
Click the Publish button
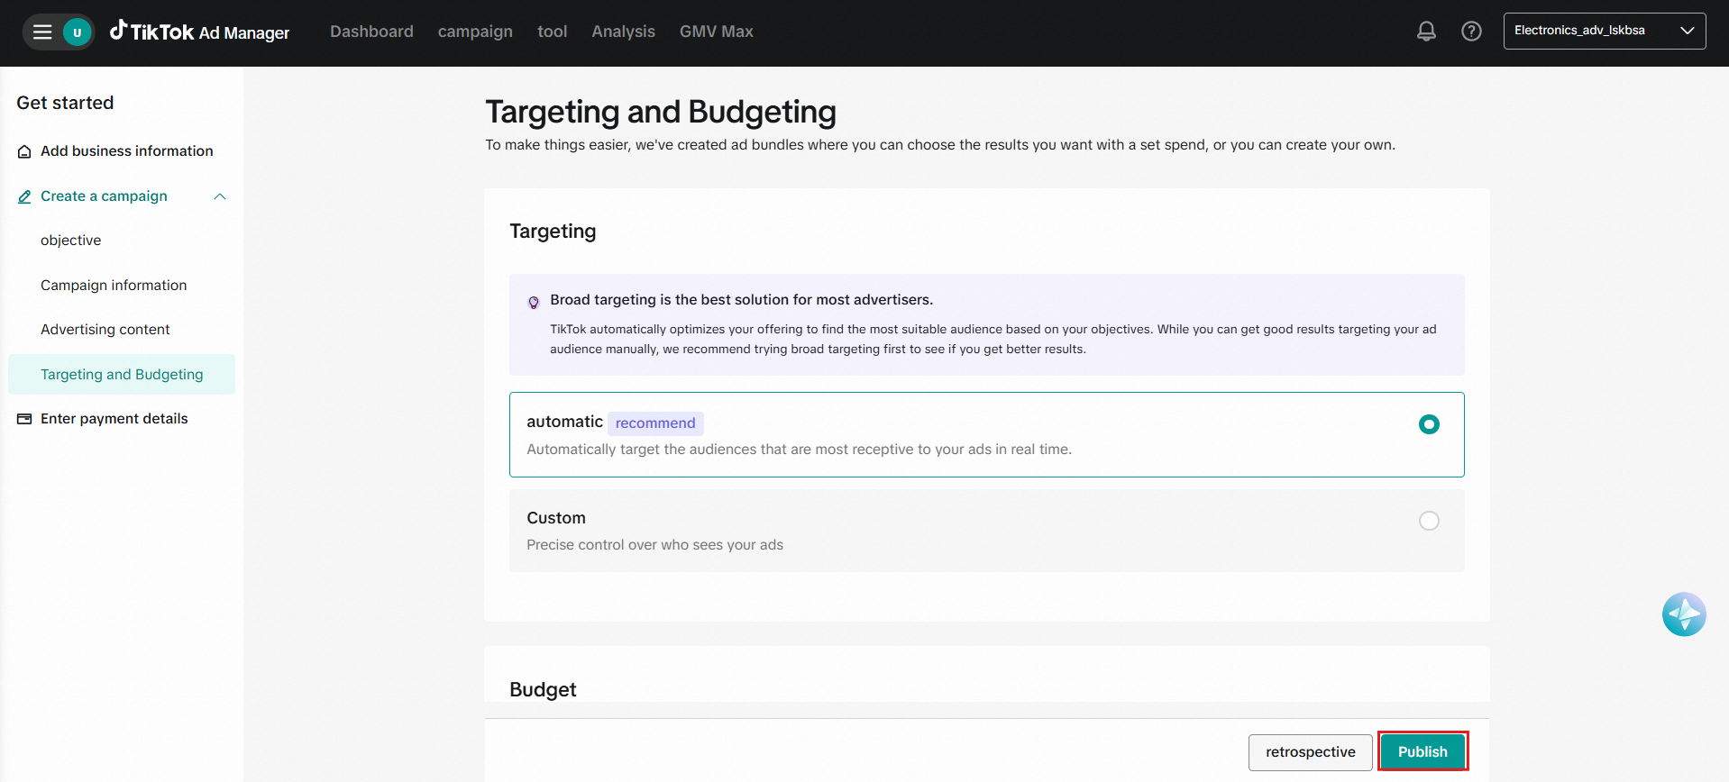(1423, 752)
